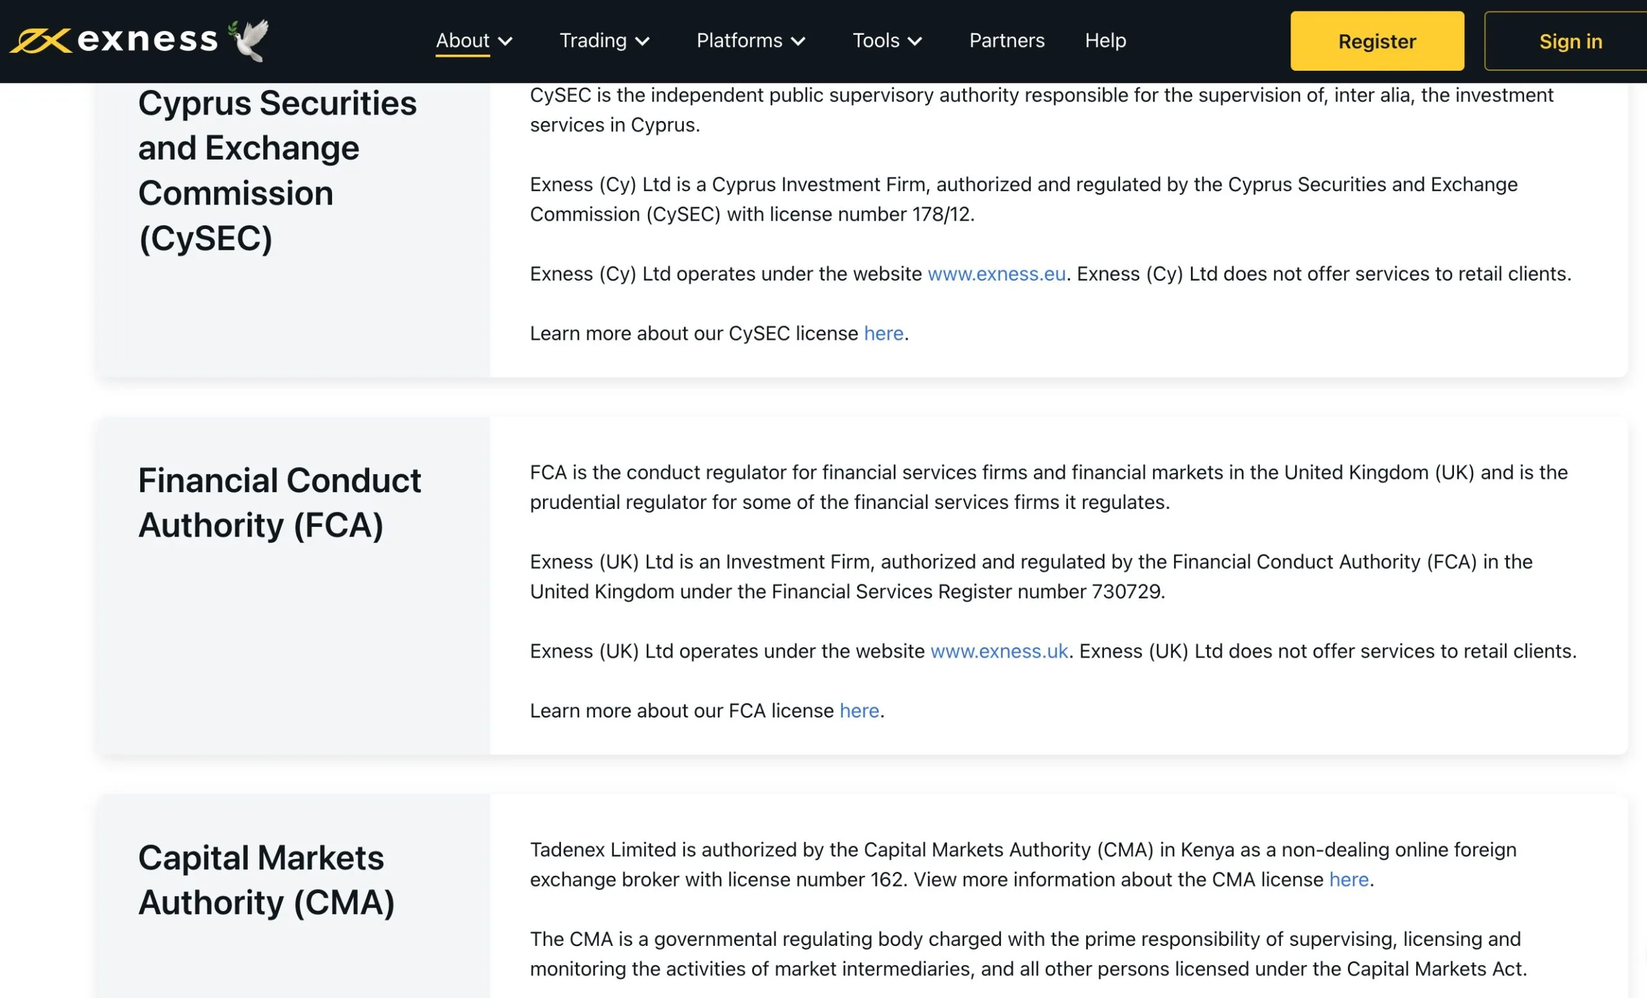
Task: Open the Tools menu label
Action: point(876,41)
